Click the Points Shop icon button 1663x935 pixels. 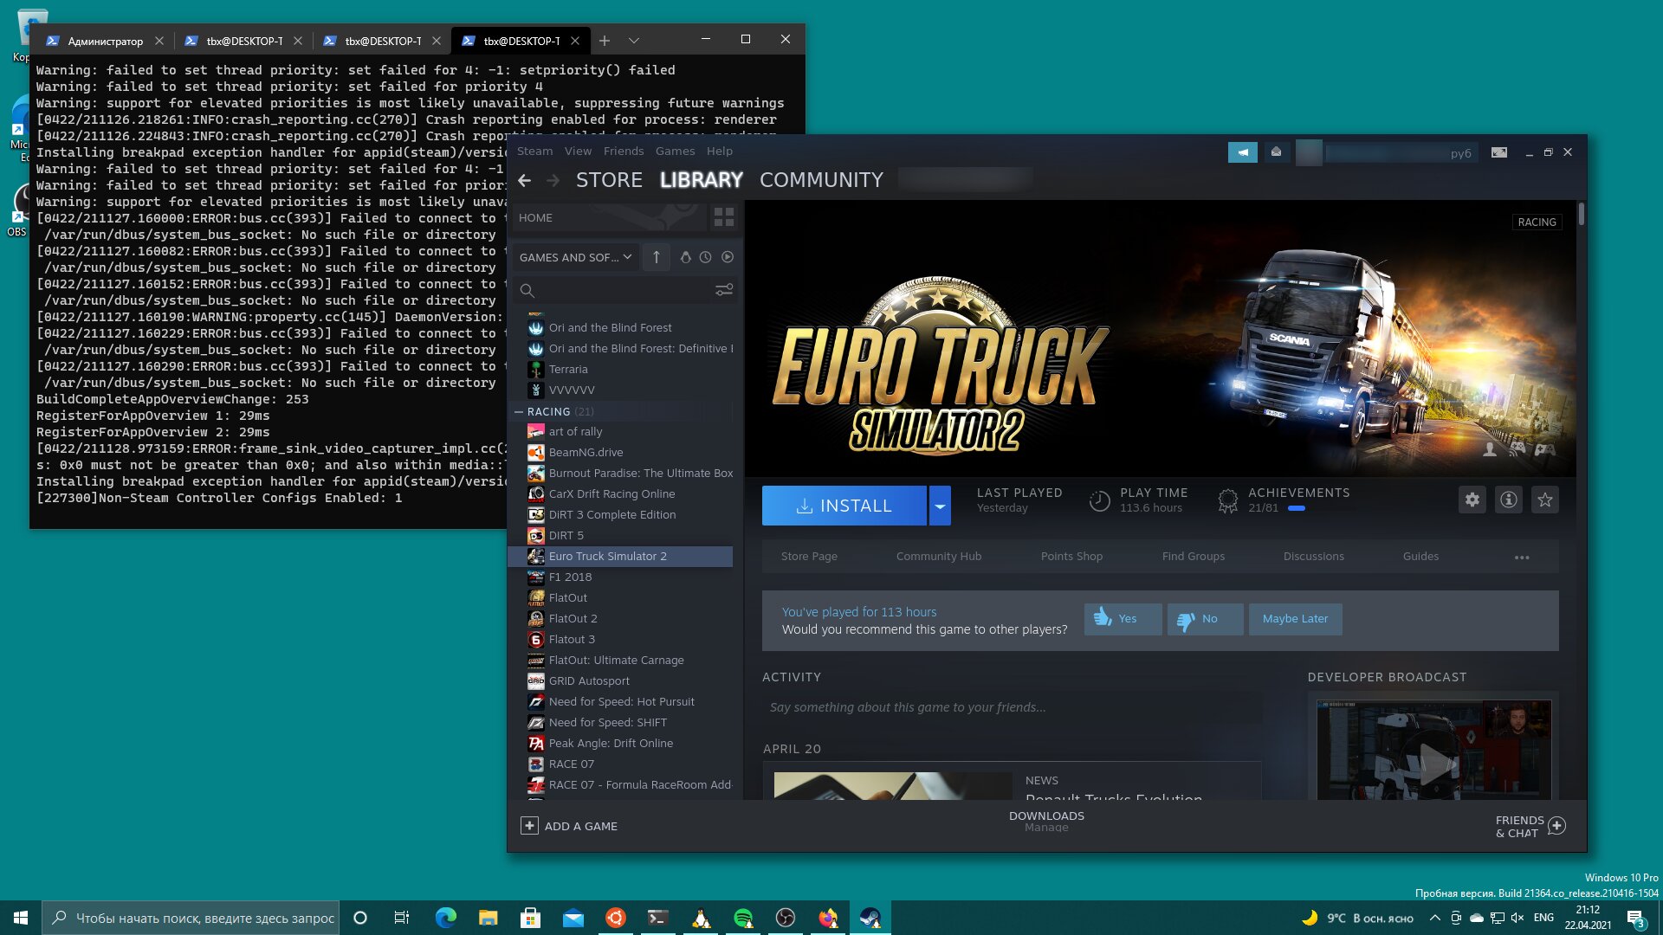[1071, 556]
